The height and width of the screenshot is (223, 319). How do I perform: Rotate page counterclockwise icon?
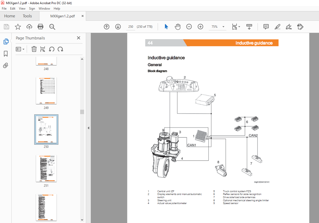click(x=52, y=49)
